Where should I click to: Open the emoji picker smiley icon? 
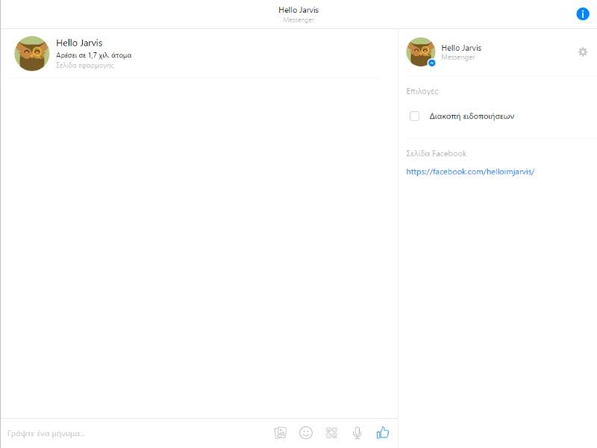coord(306,432)
